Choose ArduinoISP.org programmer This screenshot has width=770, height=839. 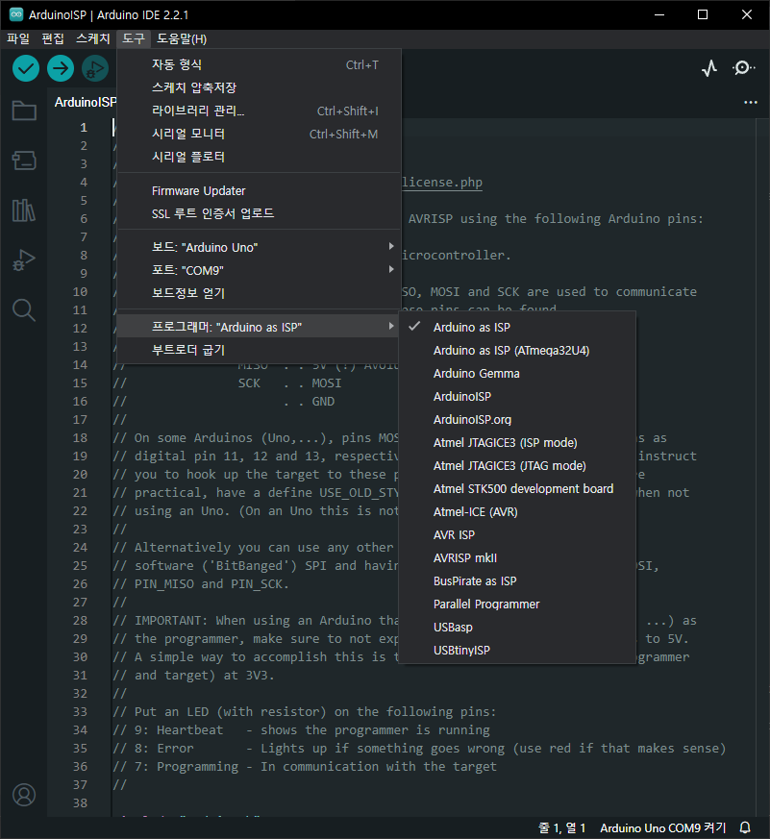tap(517, 419)
